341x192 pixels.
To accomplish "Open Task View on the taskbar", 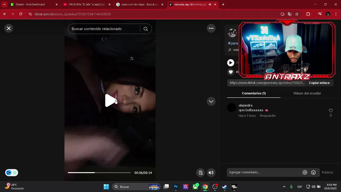I will click(x=166, y=187).
